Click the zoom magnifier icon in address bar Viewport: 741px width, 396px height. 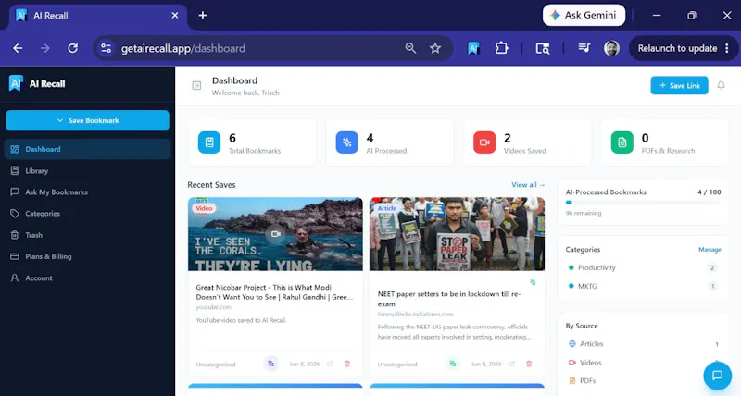410,48
